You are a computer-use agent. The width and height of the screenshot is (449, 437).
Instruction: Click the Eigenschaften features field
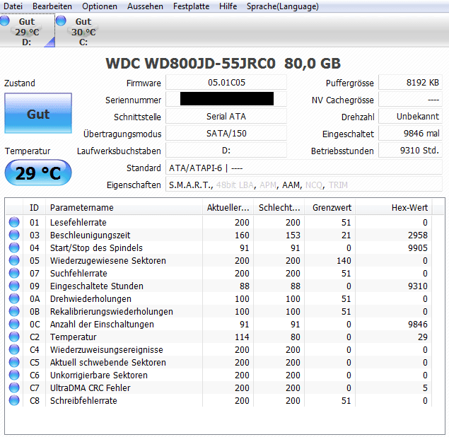pos(304,185)
